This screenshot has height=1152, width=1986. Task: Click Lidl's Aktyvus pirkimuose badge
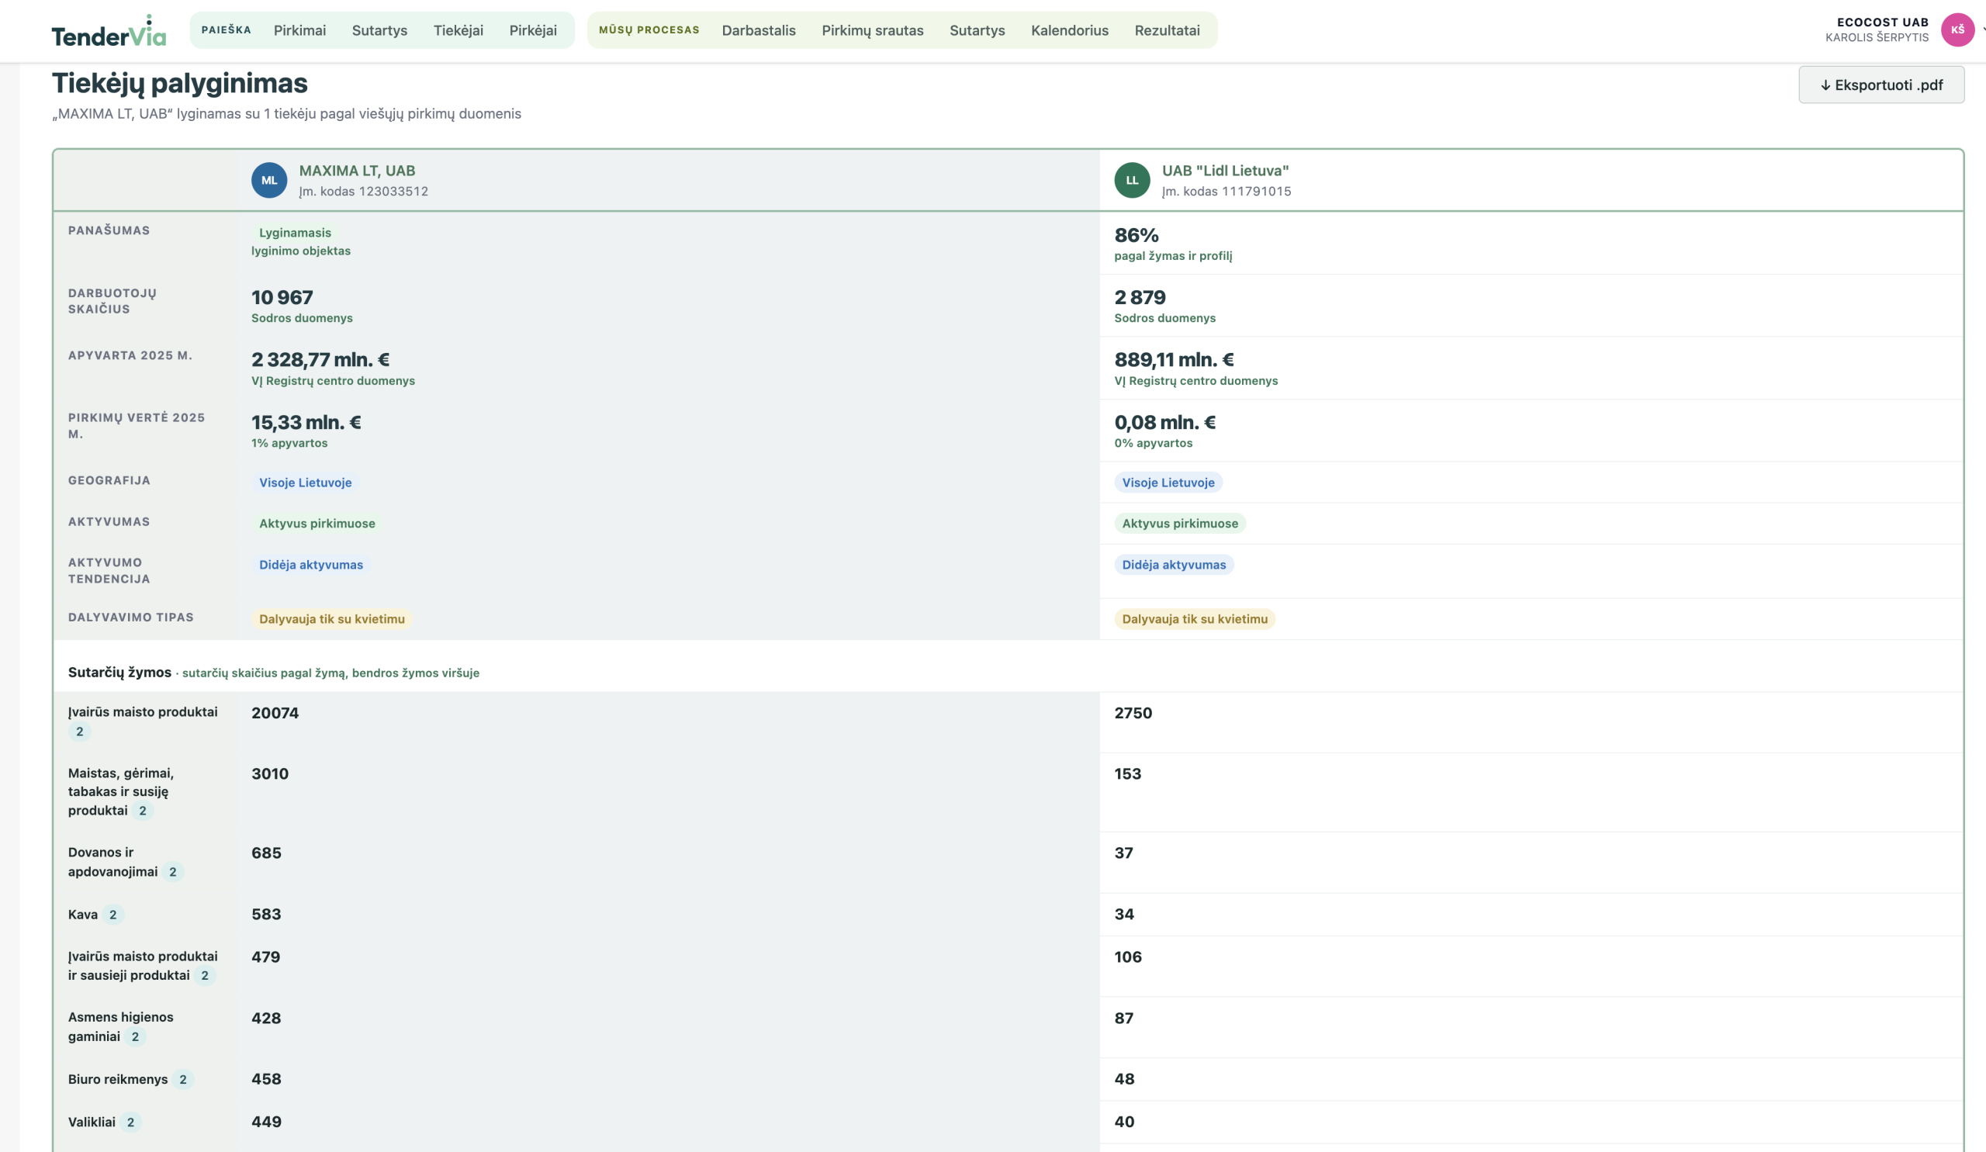pyautogui.click(x=1180, y=523)
